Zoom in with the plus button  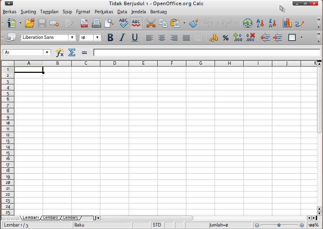tap(302, 225)
